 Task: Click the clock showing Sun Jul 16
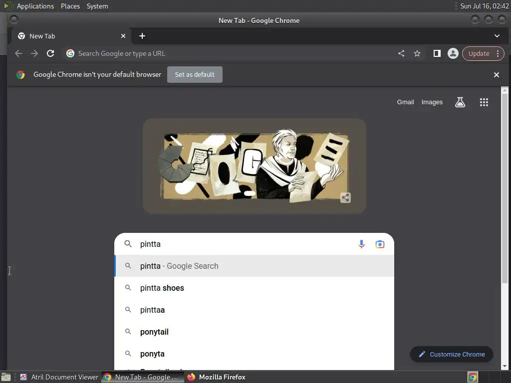click(x=484, y=6)
